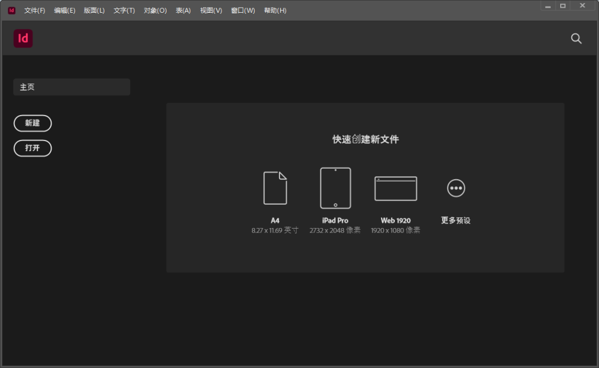The image size is (599, 368).
Task: Open the 表(A) menu
Action: pos(183,11)
